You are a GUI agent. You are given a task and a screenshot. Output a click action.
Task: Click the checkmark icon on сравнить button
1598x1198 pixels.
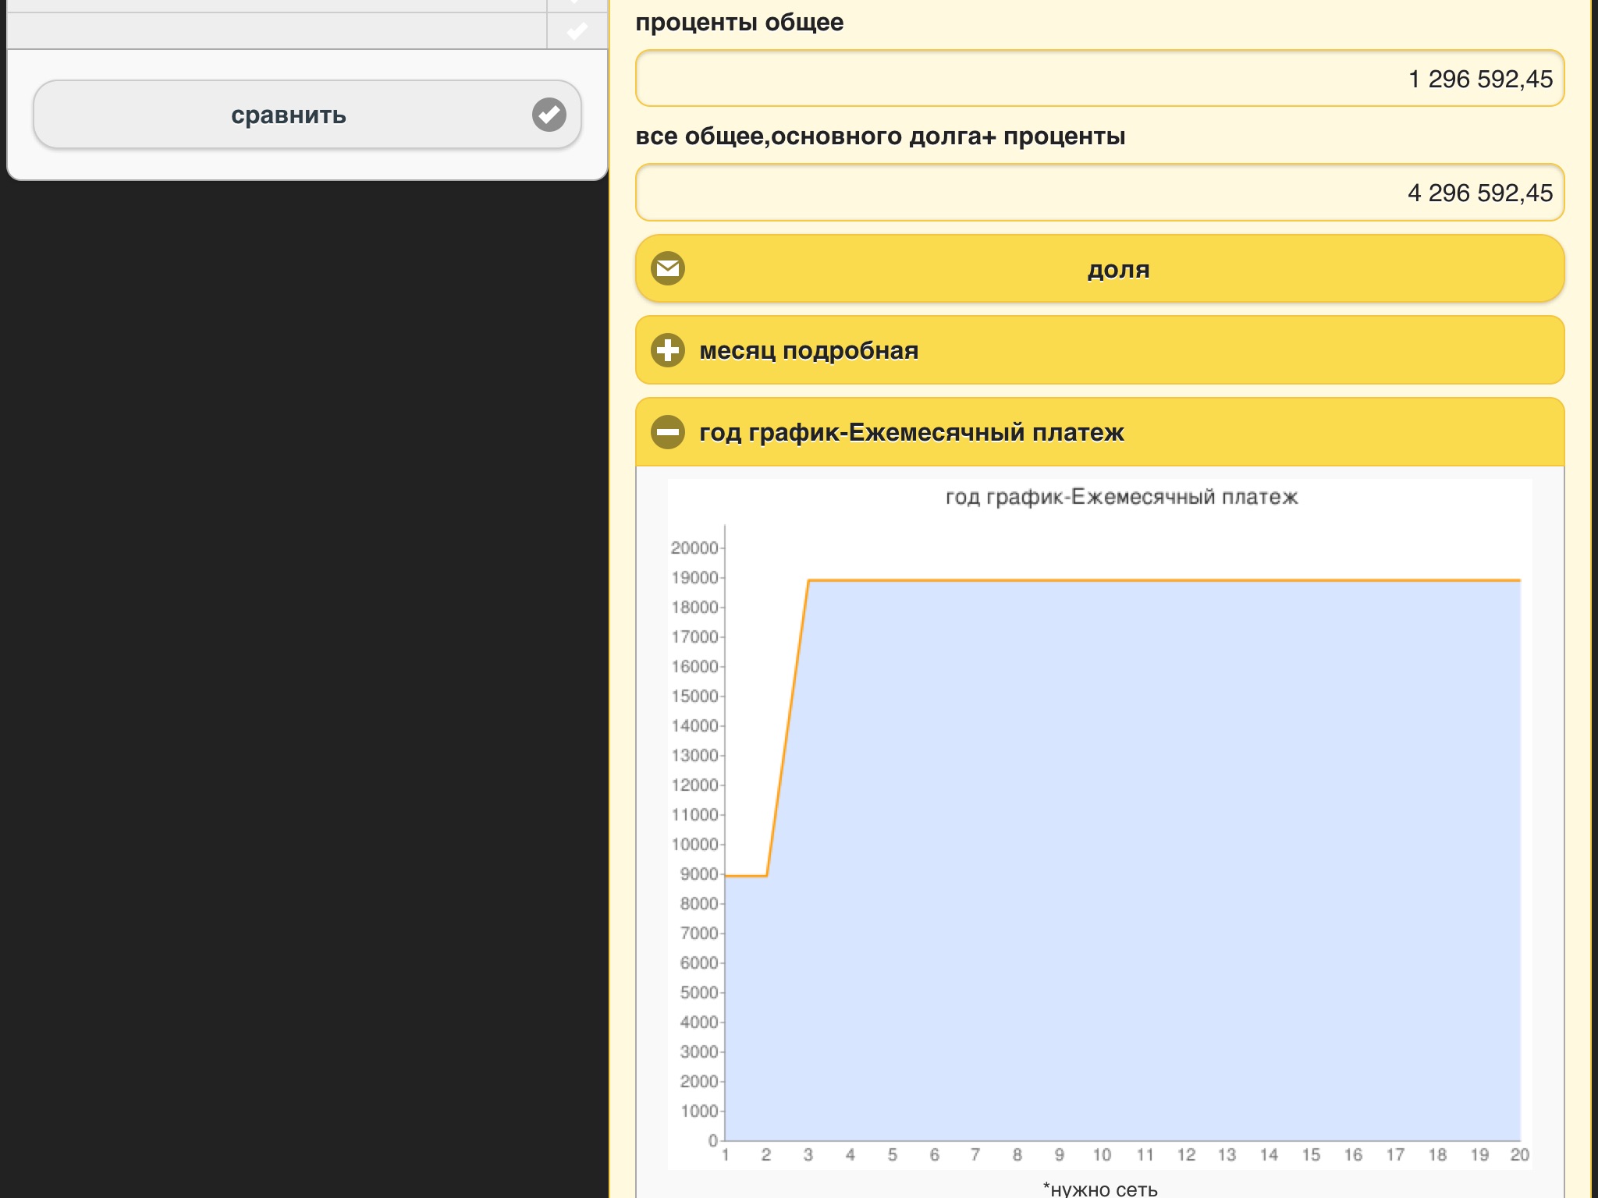pyautogui.click(x=549, y=115)
